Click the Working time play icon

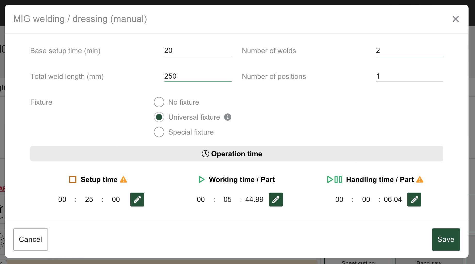pos(201,179)
